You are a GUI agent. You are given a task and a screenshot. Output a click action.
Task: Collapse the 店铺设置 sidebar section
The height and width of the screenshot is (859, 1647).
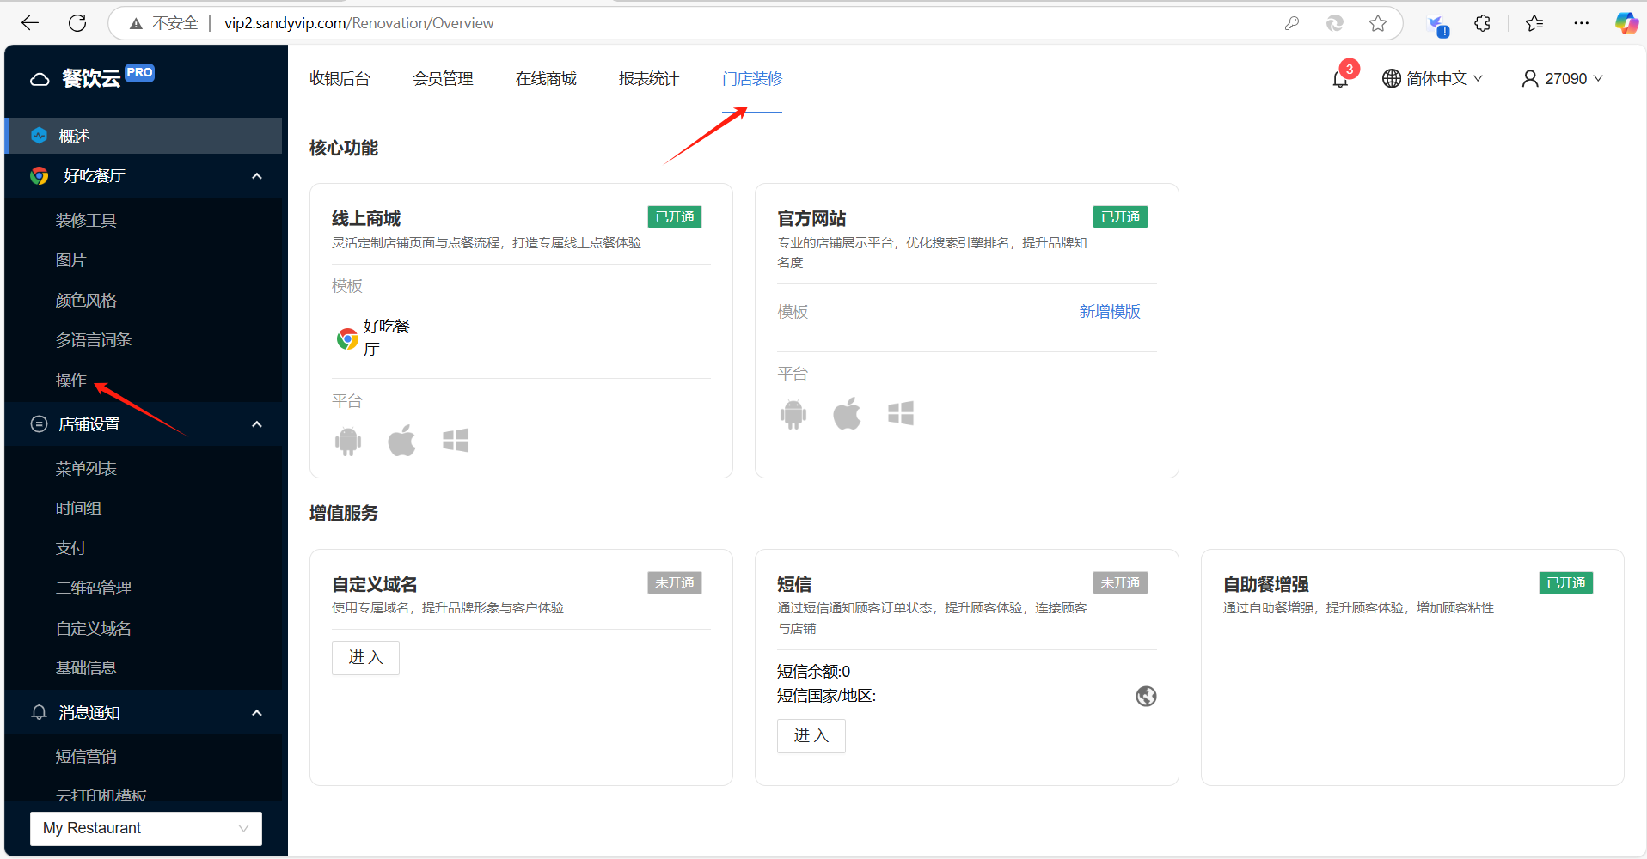click(256, 424)
